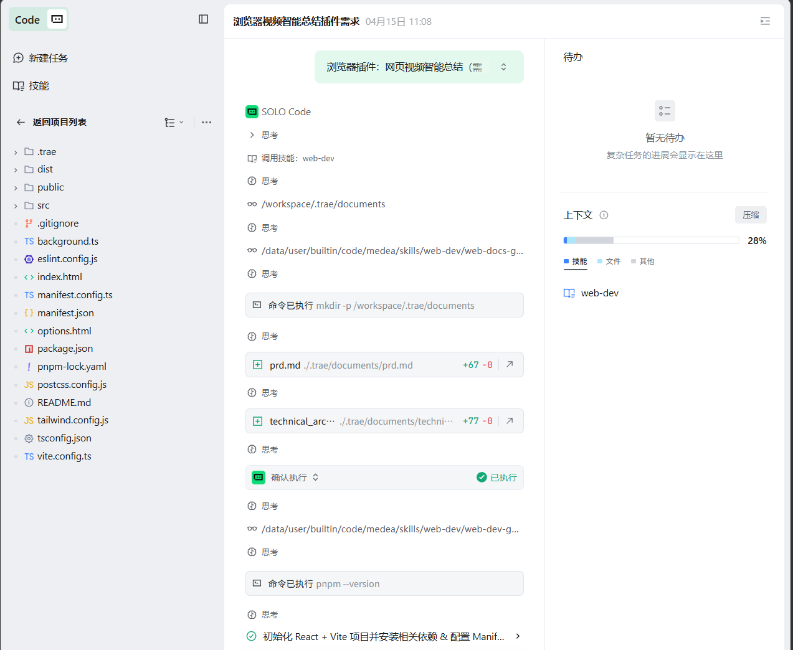The width and height of the screenshot is (793, 650).
Task: Toggle the left sidebar panel icon
Action: tap(203, 19)
